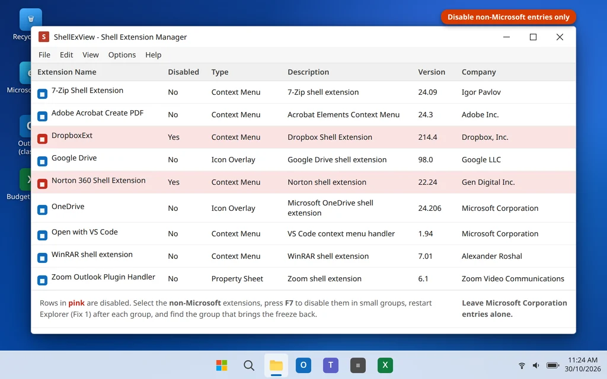Click the ShellExView app icon in title bar

click(44, 37)
